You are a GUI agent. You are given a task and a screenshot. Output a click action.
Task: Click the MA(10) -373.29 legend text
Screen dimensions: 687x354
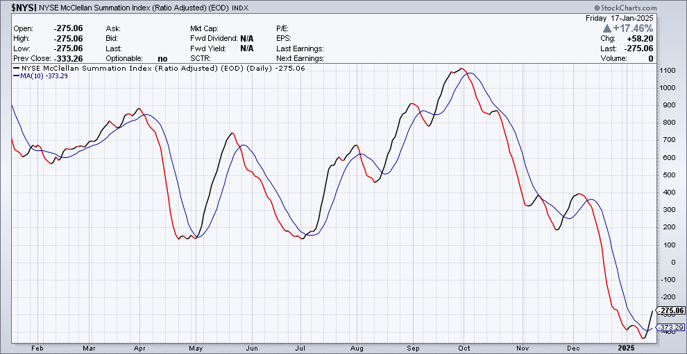click(44, 76)
